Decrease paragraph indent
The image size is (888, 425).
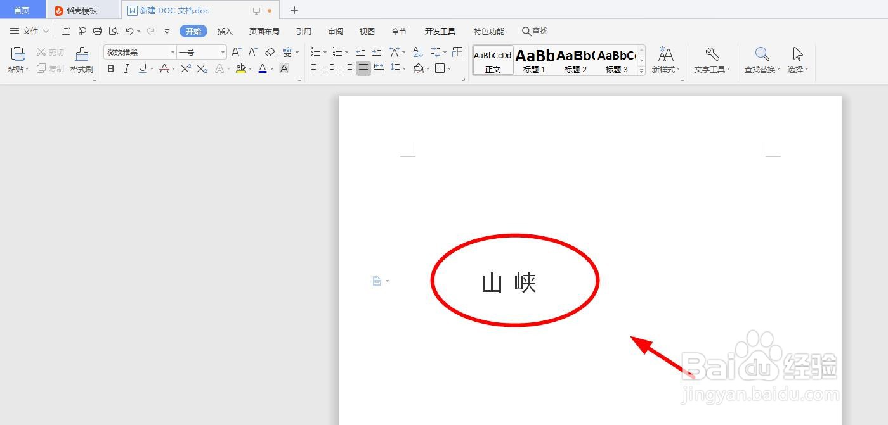click(x=361, y=52)
